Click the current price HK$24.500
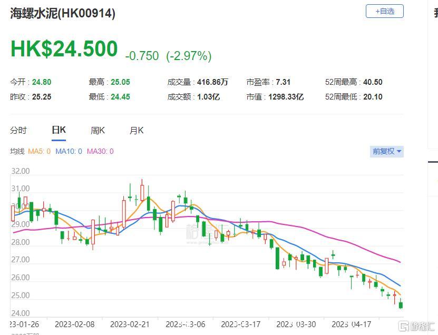This screenshot has width=438, height=335. point(64,48)
